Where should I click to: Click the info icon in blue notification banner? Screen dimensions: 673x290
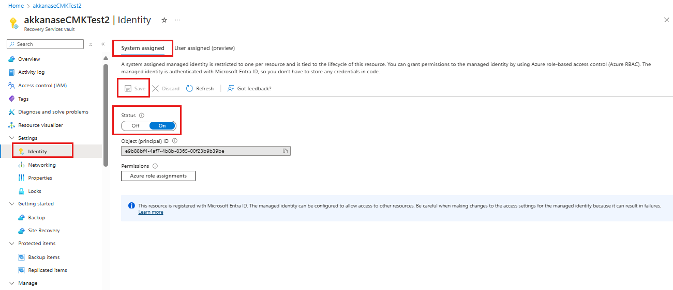tap(131, 206)
